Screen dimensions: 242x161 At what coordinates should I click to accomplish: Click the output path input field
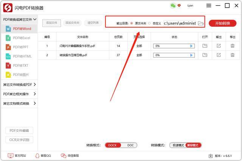pos(180,23)
